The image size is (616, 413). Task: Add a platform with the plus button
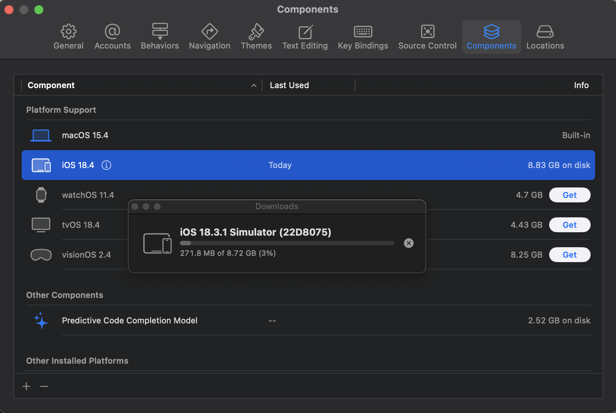pyautogui.click(x=27, y=386)
